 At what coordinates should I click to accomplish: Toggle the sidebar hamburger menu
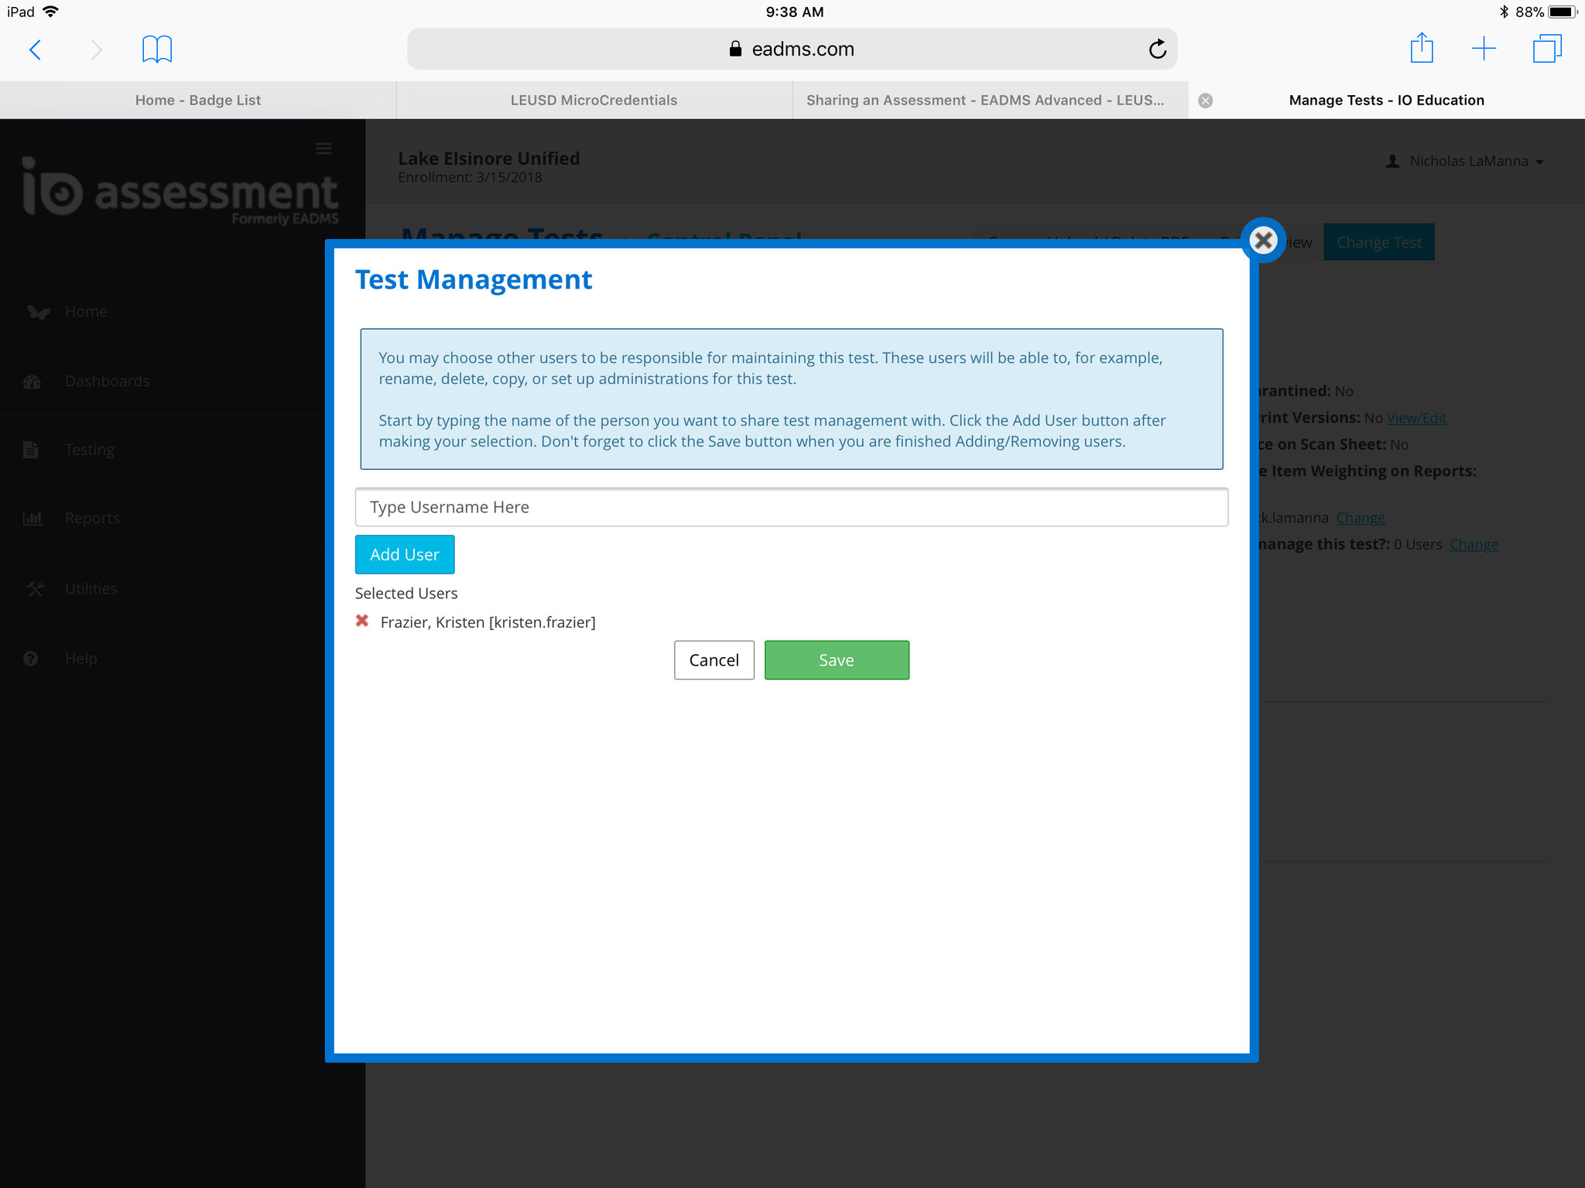[x=324, y=149]
